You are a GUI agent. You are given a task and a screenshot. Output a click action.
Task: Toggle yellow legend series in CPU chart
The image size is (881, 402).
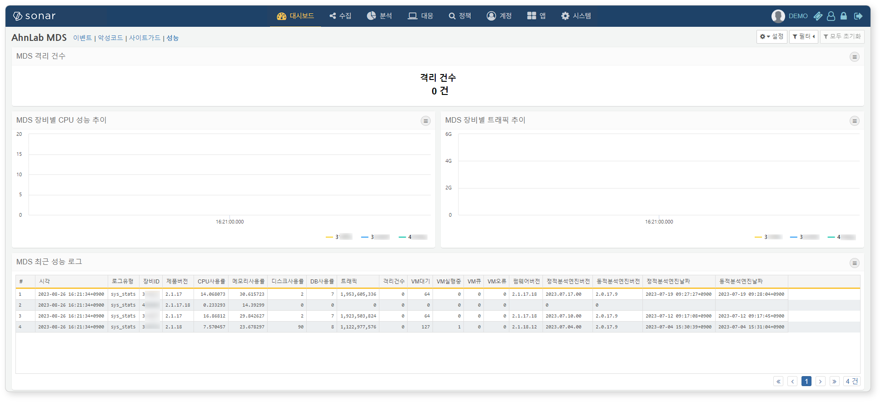coord(339,237)
